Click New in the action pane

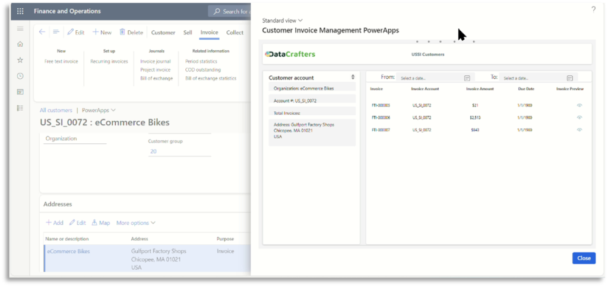[102, 33]
